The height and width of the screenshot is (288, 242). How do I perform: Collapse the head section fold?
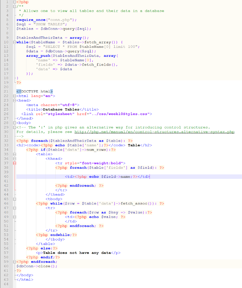point(15,100)
